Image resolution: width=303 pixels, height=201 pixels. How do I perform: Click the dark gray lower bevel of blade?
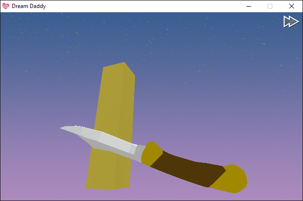tap(108, 149)
